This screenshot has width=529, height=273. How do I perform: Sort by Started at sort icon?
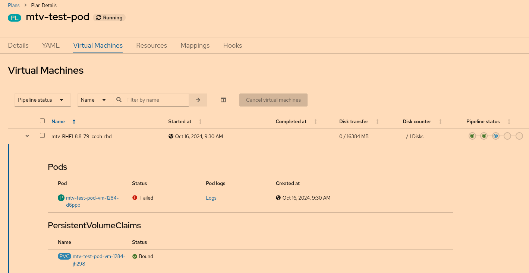pos(200,121)
